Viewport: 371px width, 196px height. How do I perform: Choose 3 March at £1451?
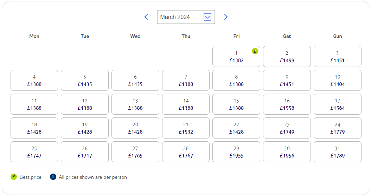point(337,56)
